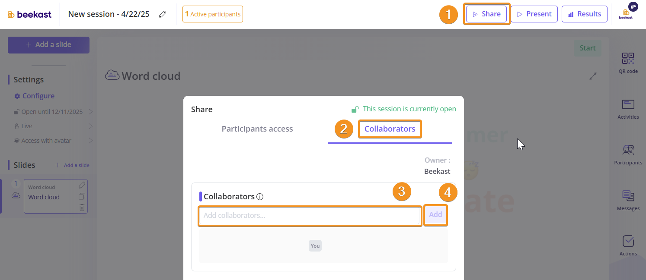
Task: Click the pencil icon to rename session
Action: click(x=163, y=14)
